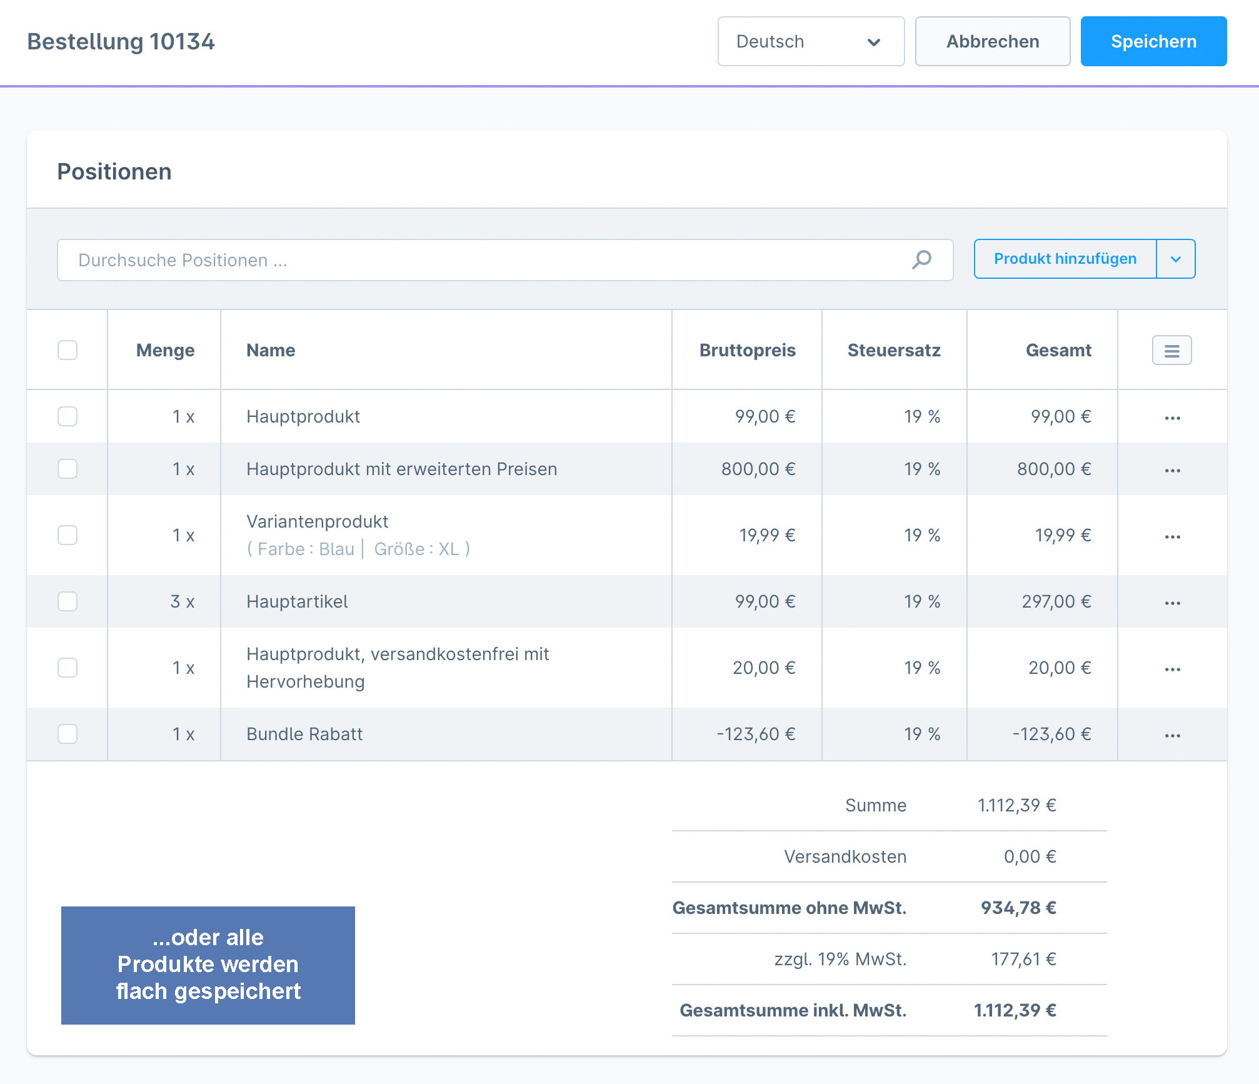
Task: Click the 19 % tax rate of Bundle Rabatt
Action: click(x=922, y=734)
